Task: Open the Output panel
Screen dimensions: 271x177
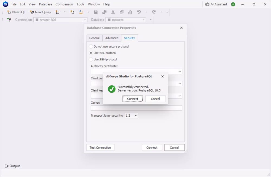Action: (x=12, y=166)
